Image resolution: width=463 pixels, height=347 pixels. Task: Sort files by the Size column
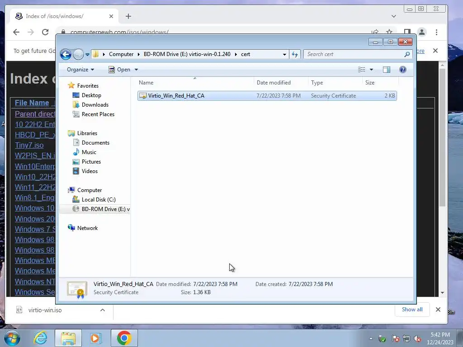tap(380, 83)
